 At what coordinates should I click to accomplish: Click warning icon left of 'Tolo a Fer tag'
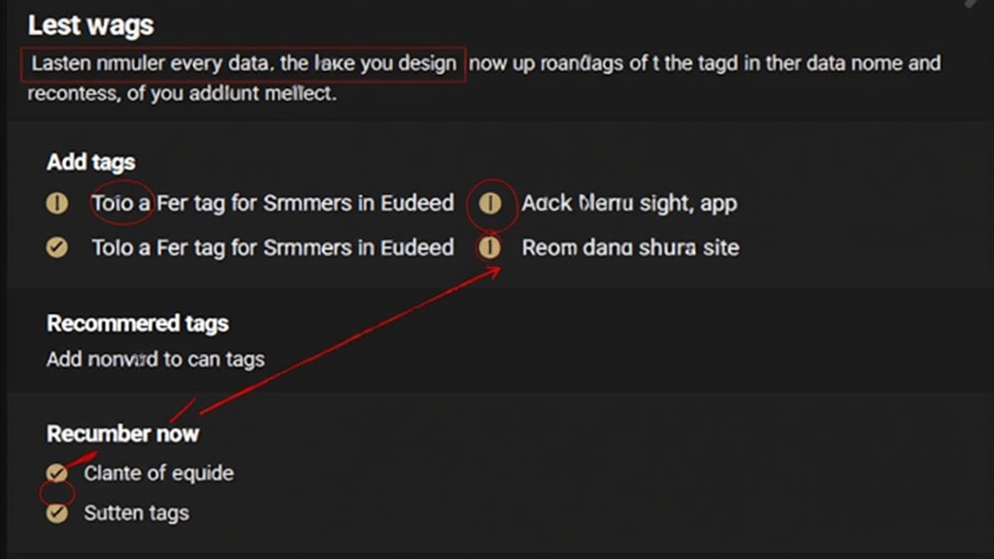[57, 204]
